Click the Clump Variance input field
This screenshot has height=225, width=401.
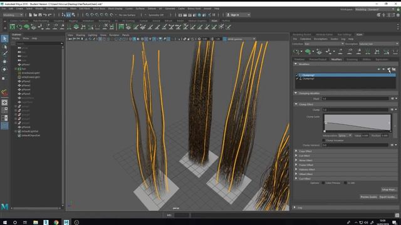pos(355,145)
